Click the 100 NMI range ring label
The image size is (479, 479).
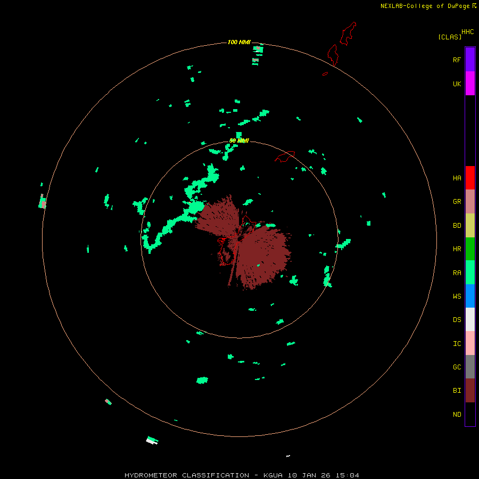click(239, 42)
